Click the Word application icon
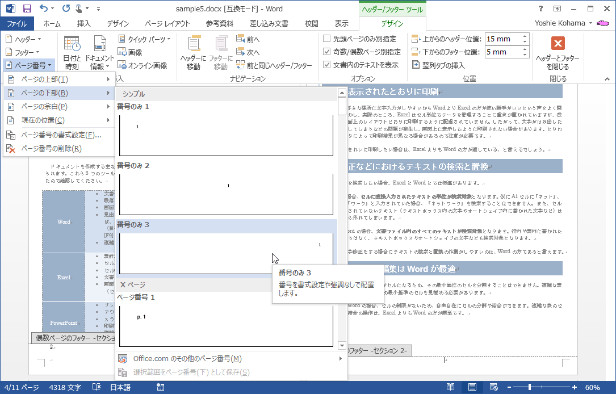This screenshot has width=616, height=394. pos(10,9)
